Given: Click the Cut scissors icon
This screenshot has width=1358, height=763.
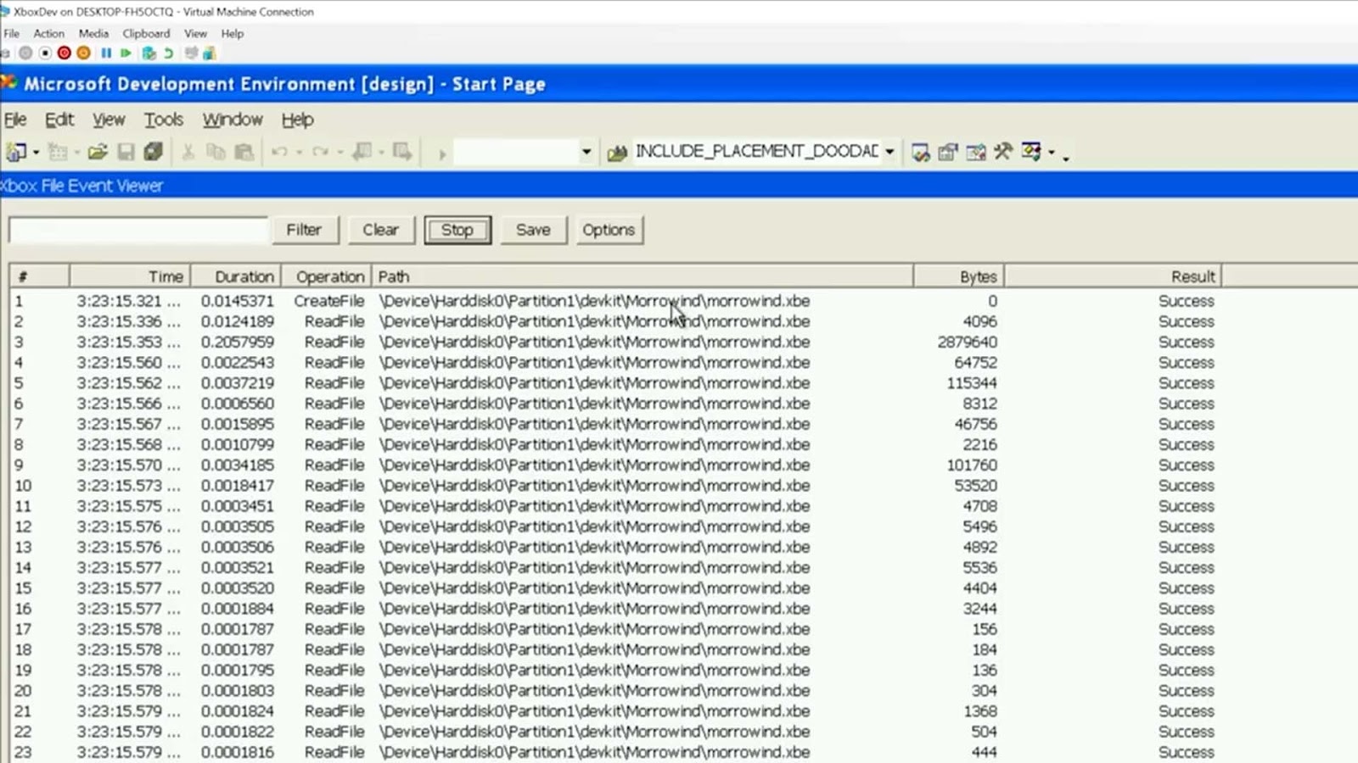Looking at the screenshot, I should click(x=188, y=152).
